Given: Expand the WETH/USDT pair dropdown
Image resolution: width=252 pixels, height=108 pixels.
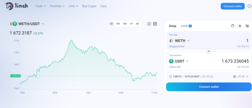Looking at the screenshot, I should 43,24.
